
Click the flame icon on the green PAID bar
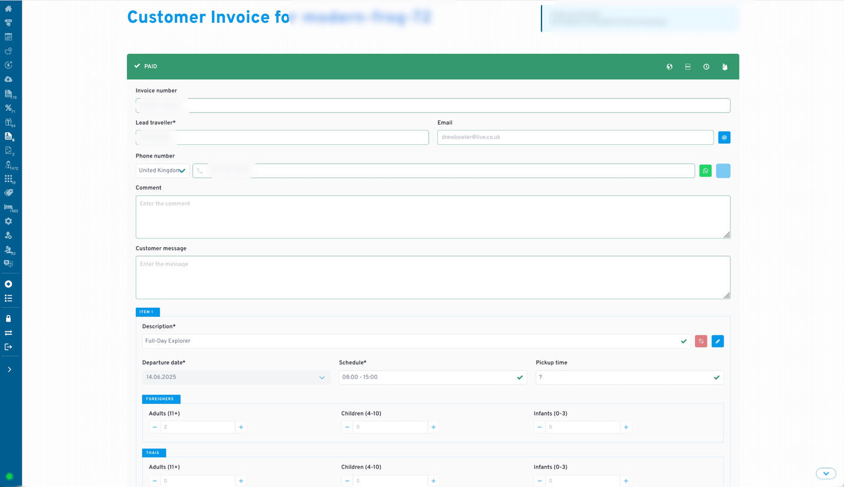pos(724,67)
